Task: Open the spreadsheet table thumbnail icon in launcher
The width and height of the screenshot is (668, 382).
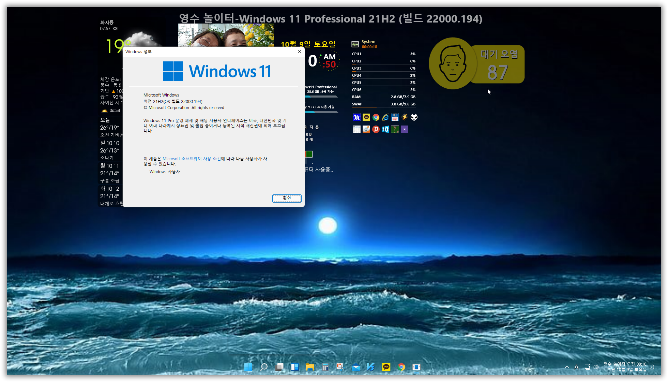Action: point(356,129)
